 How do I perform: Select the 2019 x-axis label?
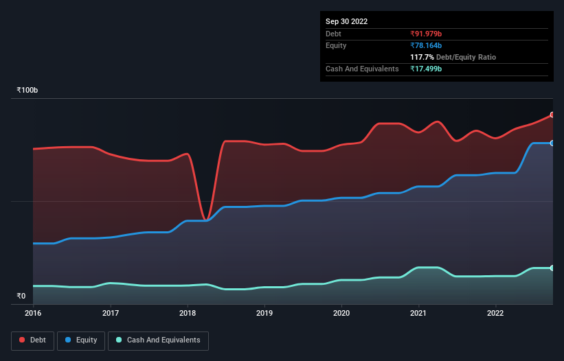(264, 313)
